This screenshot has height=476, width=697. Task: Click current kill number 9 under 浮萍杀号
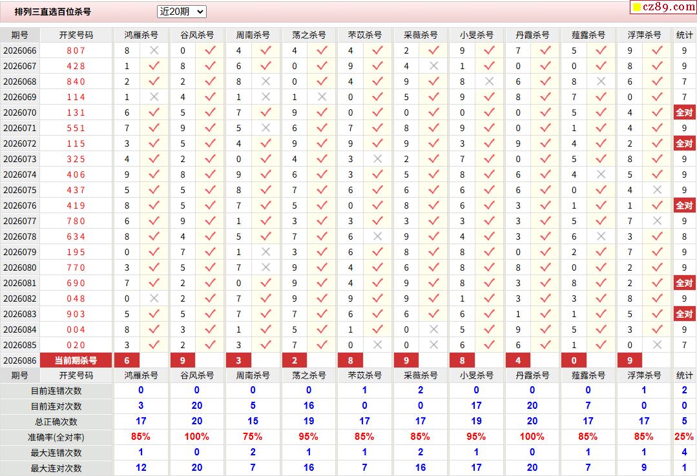coord(630,360)
